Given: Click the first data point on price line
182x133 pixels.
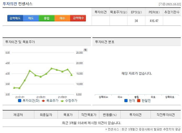Looking at the screenshot, I should click(x=14, y=88).
